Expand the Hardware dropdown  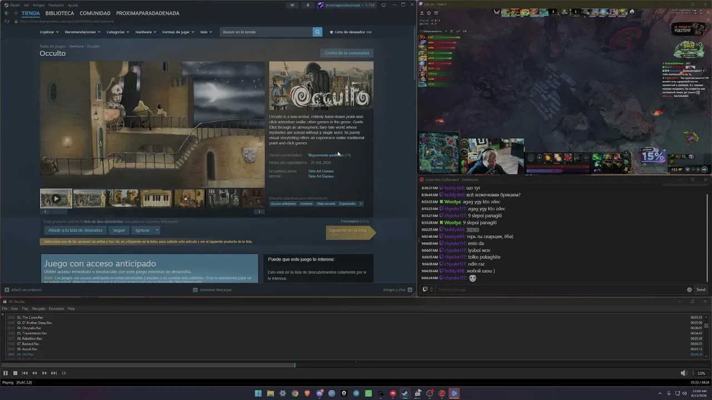coord(146,32)
